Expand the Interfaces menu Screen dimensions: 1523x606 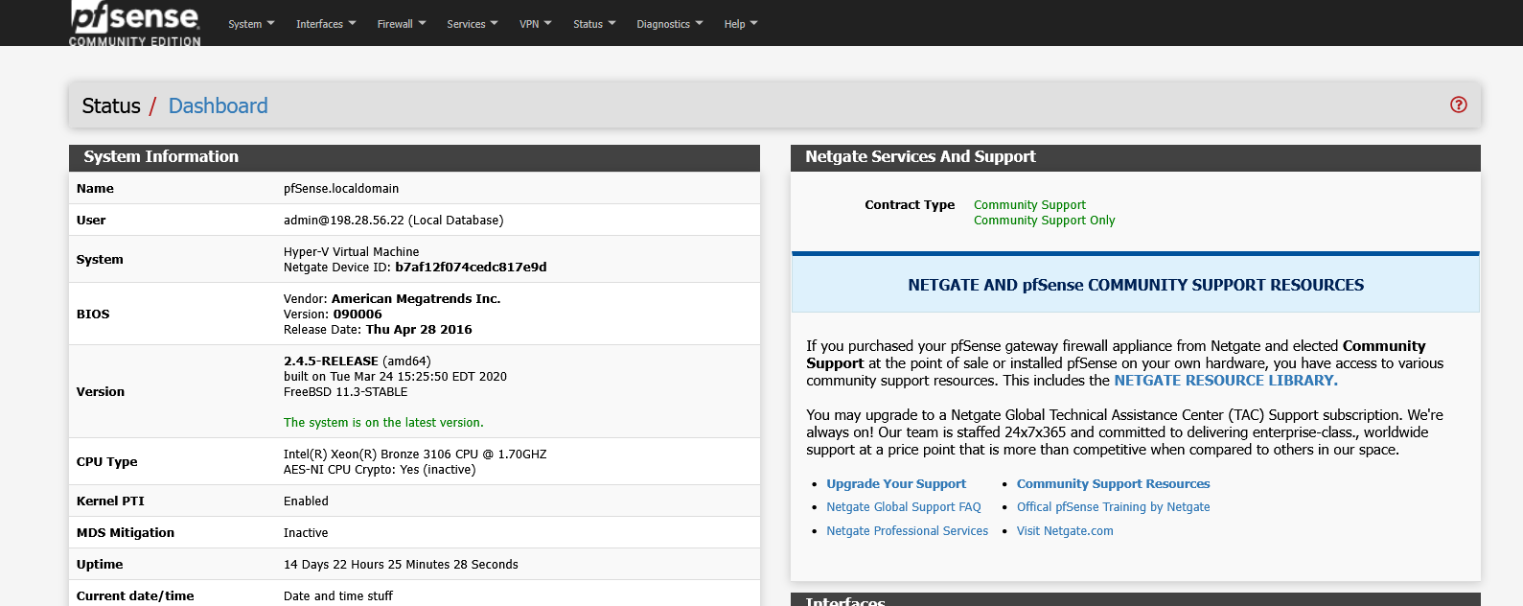pyautogui.click(x=326, y=24)
